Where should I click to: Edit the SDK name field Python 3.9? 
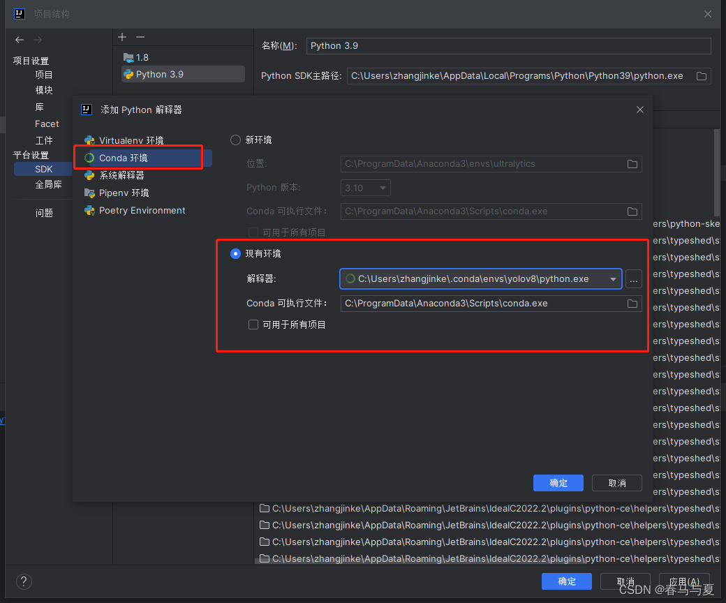tap(508, 46)
